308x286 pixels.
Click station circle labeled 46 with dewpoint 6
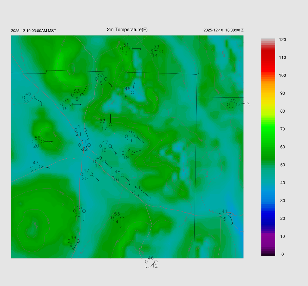(x=132, y=92)
